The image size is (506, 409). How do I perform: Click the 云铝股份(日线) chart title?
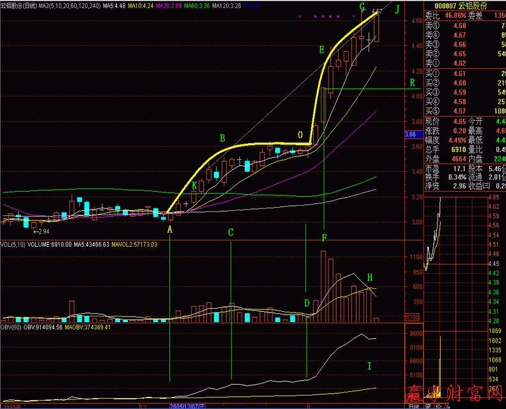click(17, 5)
